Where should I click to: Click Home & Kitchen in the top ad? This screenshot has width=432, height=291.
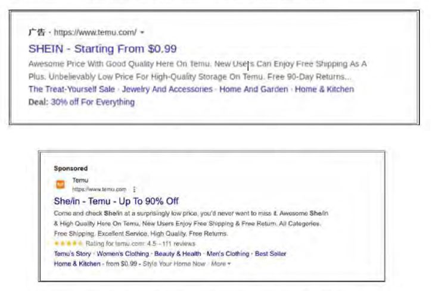[x=324, y=89]
